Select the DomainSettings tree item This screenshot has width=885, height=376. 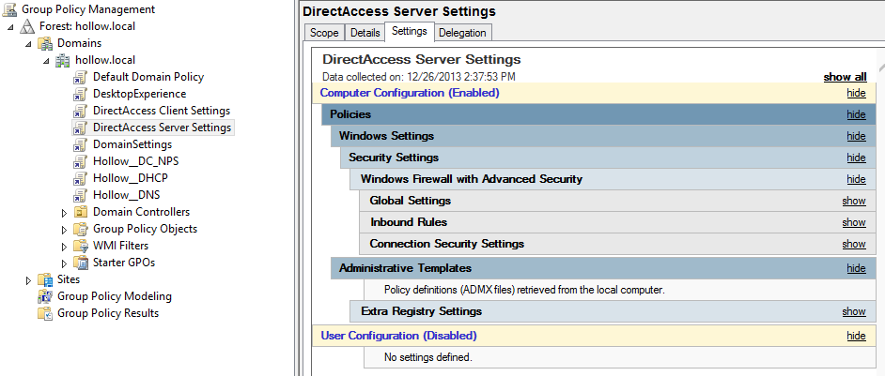click(x=132, y=144)
